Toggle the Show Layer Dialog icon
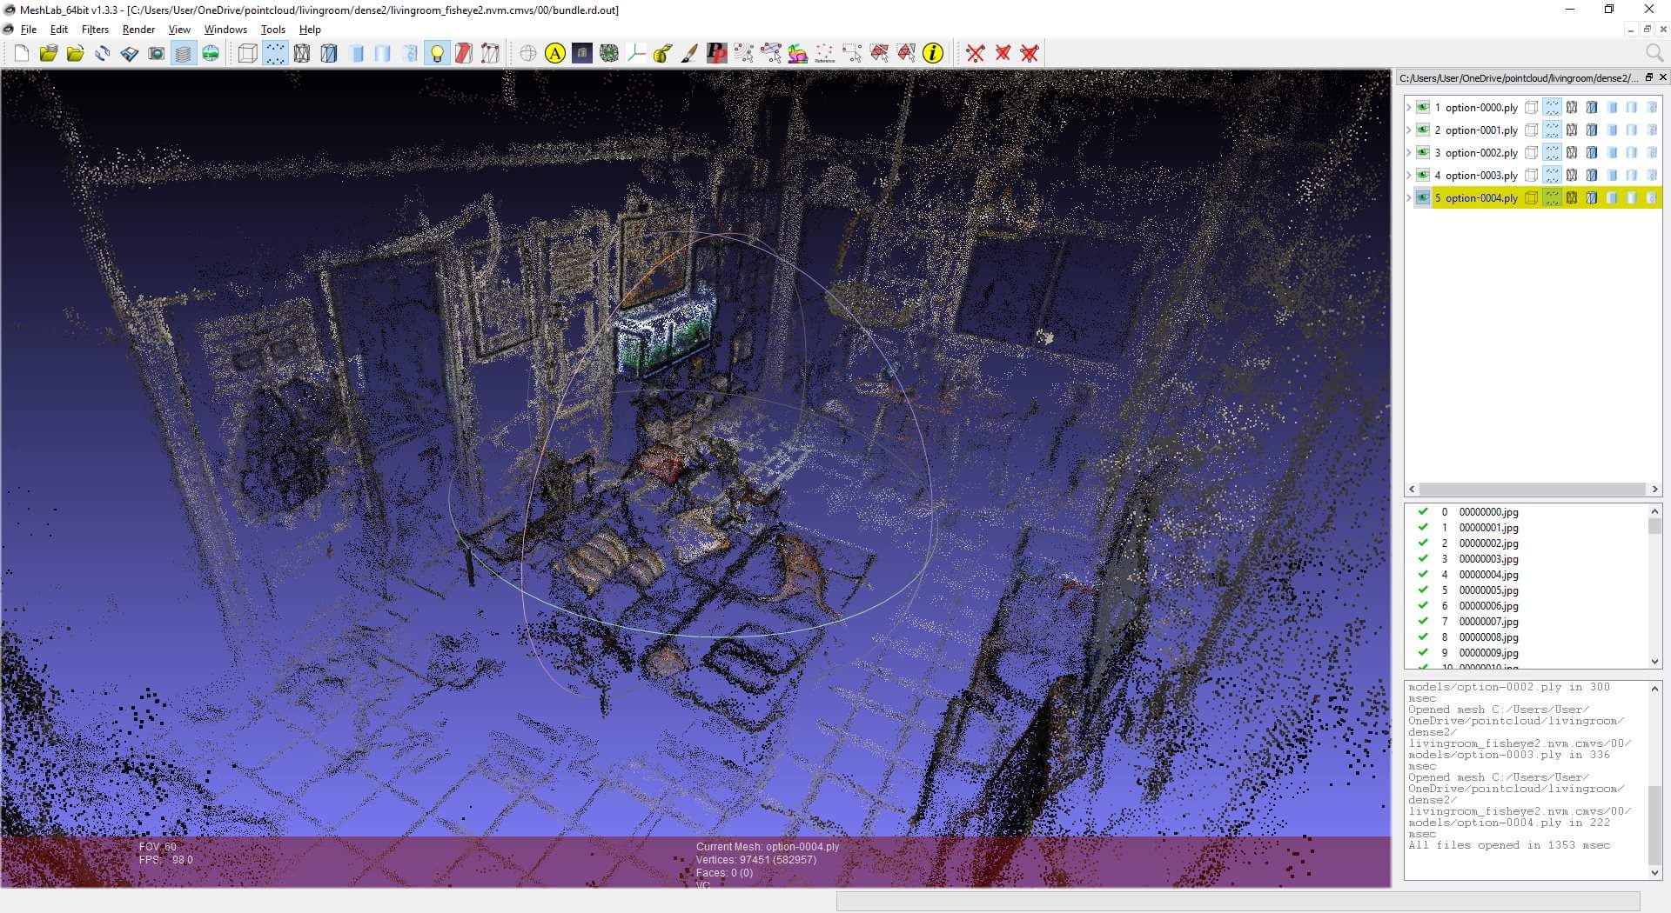 point(184,54)
